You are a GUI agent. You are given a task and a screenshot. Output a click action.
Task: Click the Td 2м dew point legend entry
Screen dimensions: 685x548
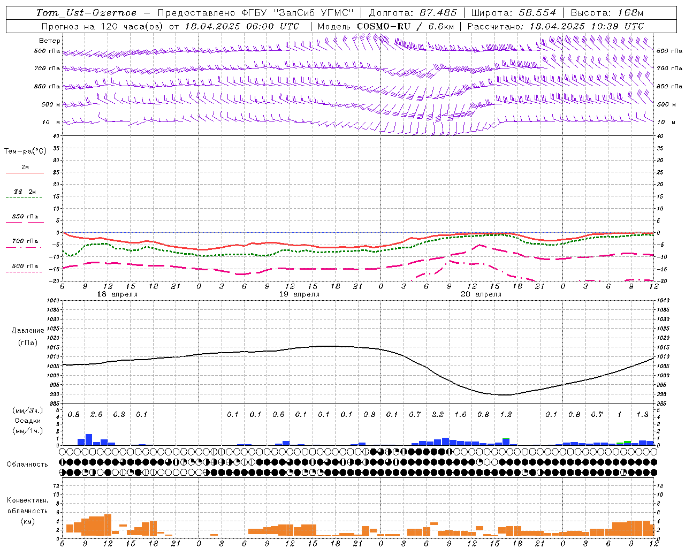tap(25, 192)
